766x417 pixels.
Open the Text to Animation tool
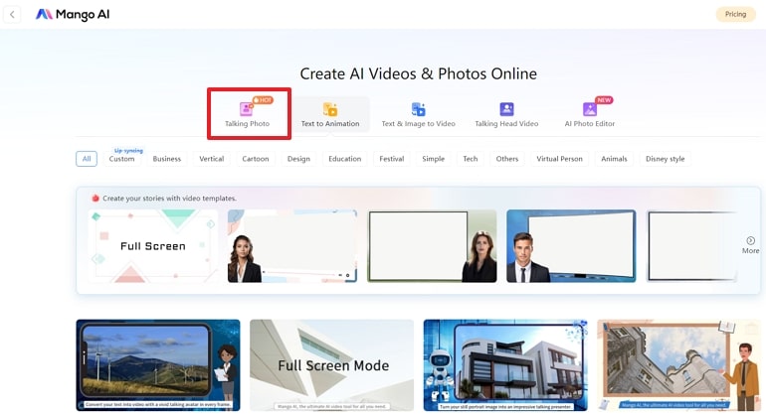coord(330,114)
